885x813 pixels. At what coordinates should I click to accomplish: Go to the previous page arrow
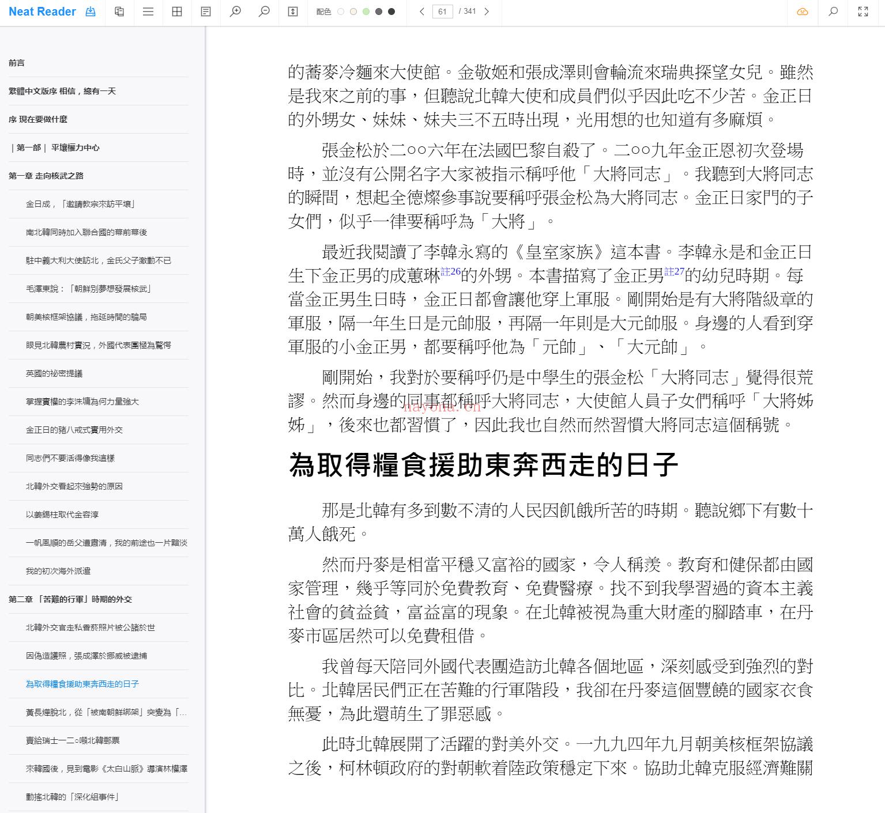point(422,12)
